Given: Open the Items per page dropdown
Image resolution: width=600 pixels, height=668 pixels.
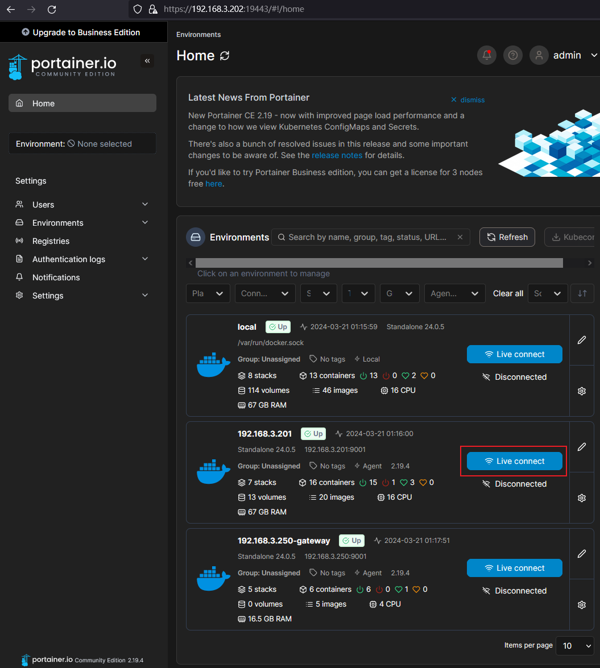Looking at the screenshot, I should [575, 646].
